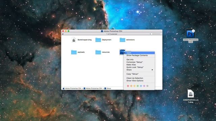Choose Copy "Setup" in context menu

click(x=139, y=74)
